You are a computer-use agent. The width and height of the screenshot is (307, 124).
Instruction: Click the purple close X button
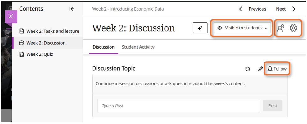11,16
